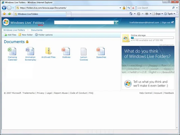This screenshot has height=135, width=180.
Task: Expand the Print dropdown arrow
Action: [150, 14]
